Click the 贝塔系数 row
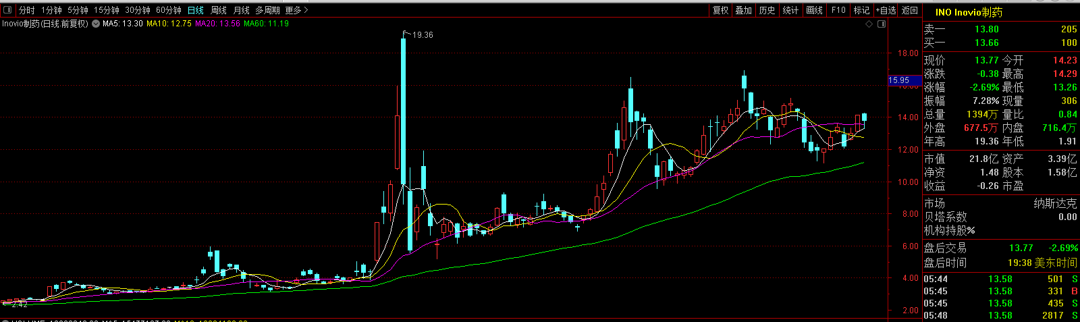 (1001, 217)
